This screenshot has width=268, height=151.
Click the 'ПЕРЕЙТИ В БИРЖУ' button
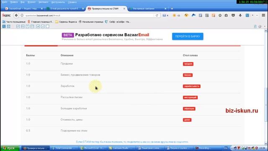[x=188, y=36]
